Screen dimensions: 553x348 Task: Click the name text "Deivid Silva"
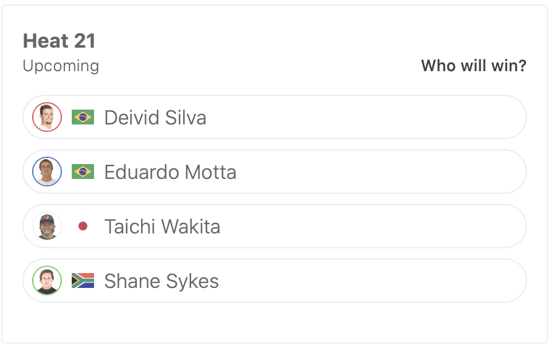coord(155,117)
